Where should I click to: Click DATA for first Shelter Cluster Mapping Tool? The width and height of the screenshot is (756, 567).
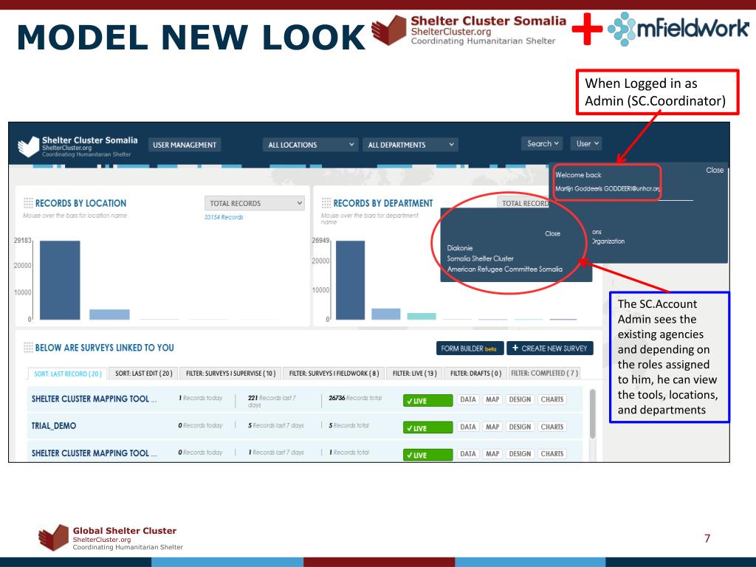467,399
